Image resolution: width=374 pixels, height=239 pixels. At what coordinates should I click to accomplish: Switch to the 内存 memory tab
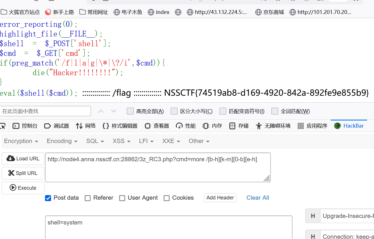tap(212, 126)
